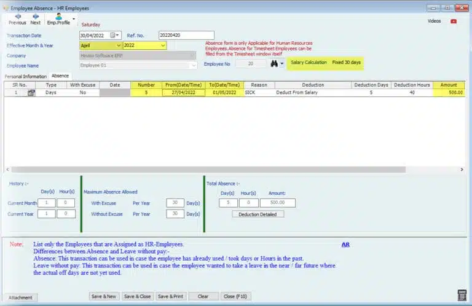Switch language via AR link

(345, 245)
